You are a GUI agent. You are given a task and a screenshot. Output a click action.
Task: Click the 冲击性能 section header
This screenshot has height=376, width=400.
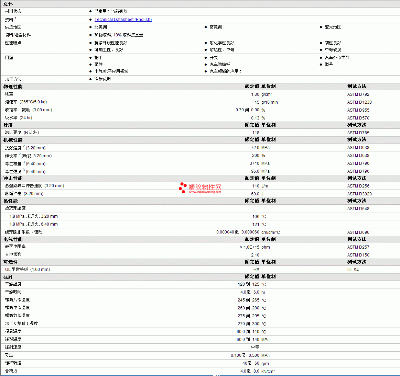13,178
